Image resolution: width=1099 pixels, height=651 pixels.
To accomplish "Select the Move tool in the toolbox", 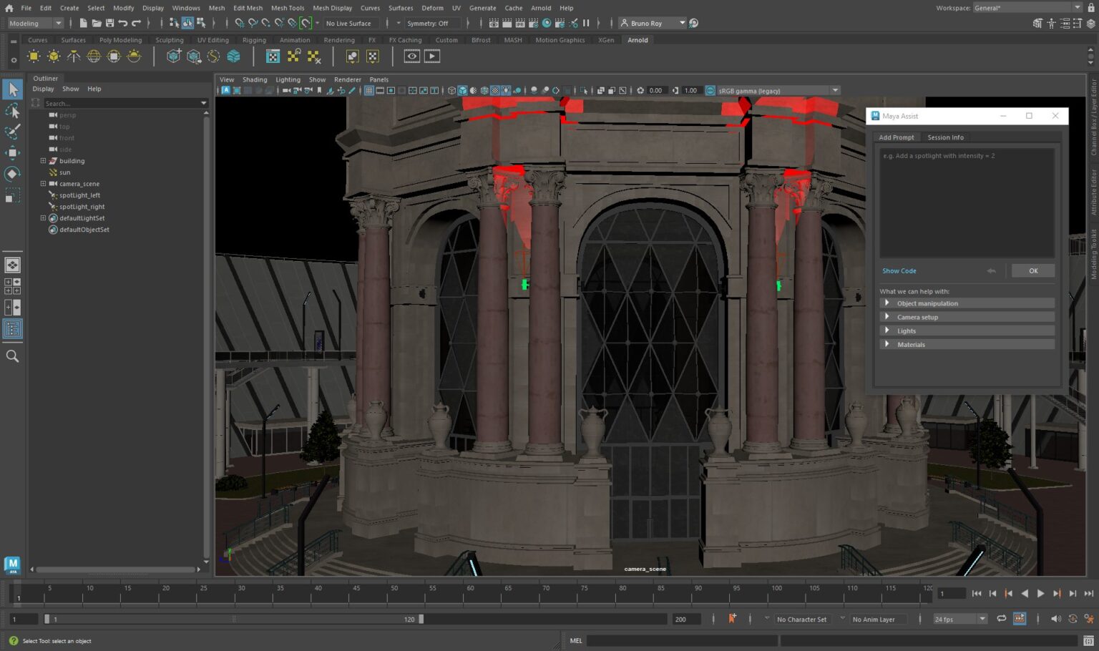I will pyautogui.click(x=13, y=152).
